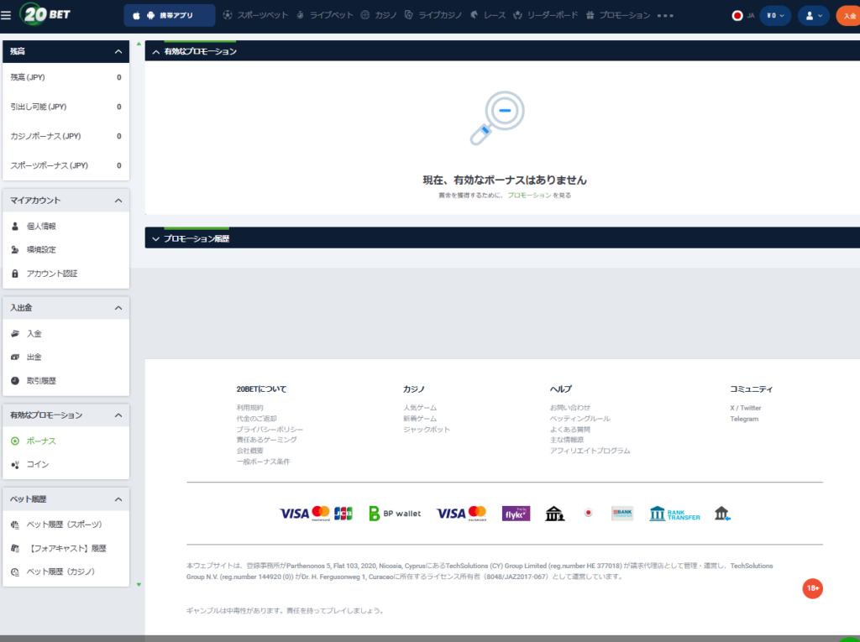Image resolution: width=860 pixels, height=642 pixels.
Task: Collapse the マイアカウント section
Action: click(118, 201)
